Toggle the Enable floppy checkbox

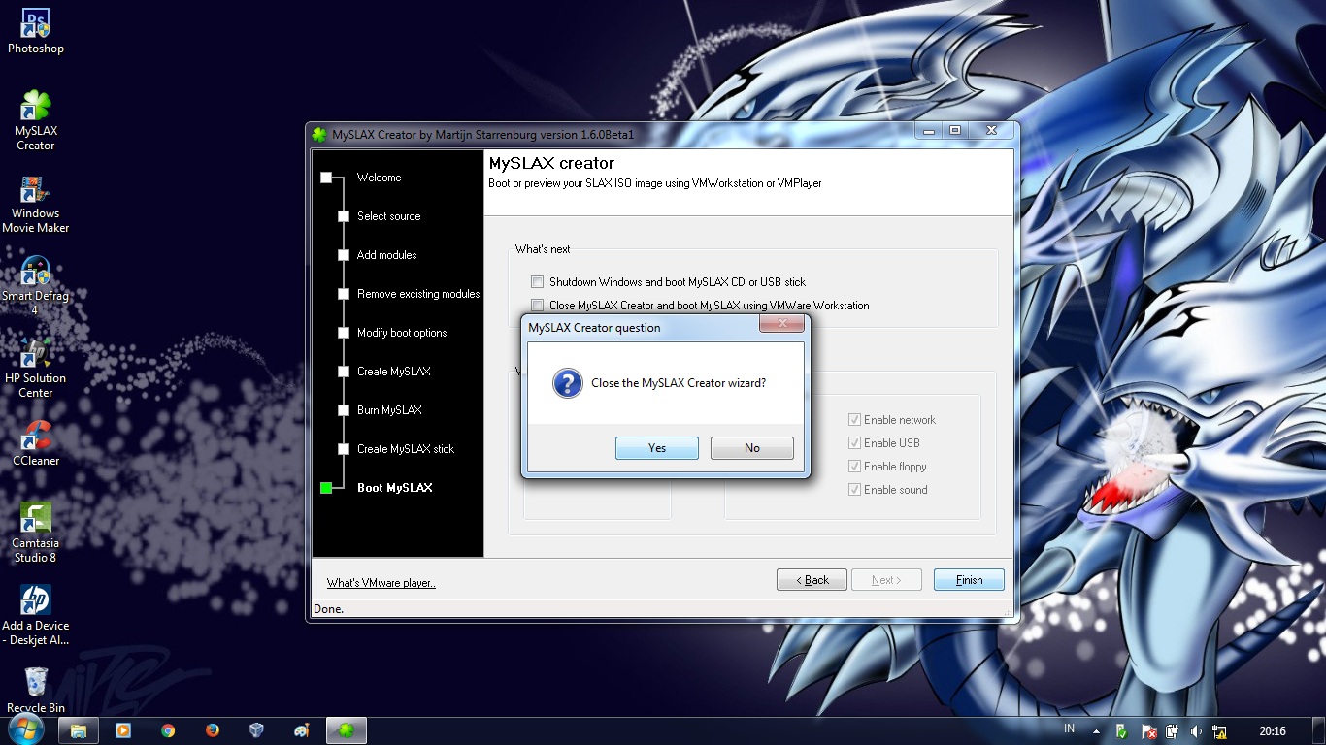(x=854, y=467)
